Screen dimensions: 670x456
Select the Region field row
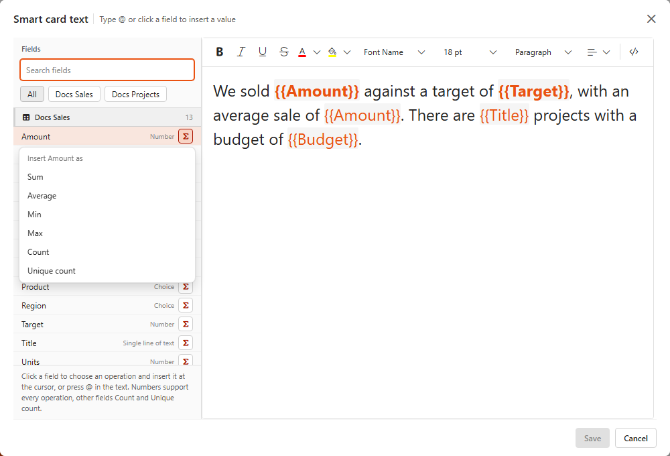107,305
